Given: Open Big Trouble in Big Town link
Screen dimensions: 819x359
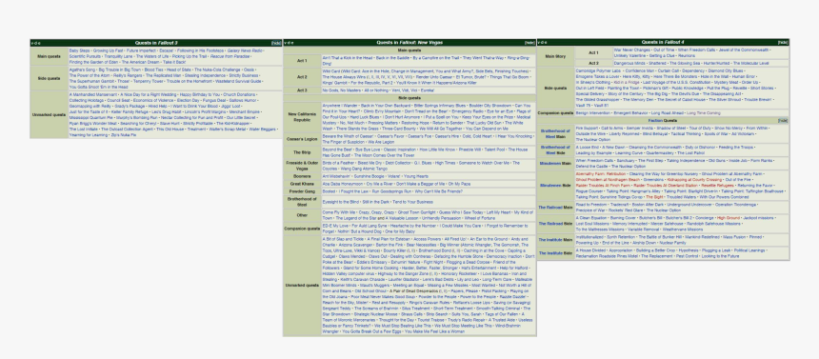Looking at the screenshot, I should 120,70.
